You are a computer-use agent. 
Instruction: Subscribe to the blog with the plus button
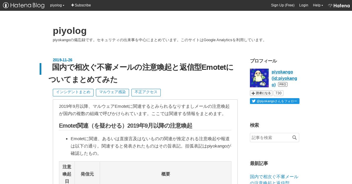[x=81, y=5]
